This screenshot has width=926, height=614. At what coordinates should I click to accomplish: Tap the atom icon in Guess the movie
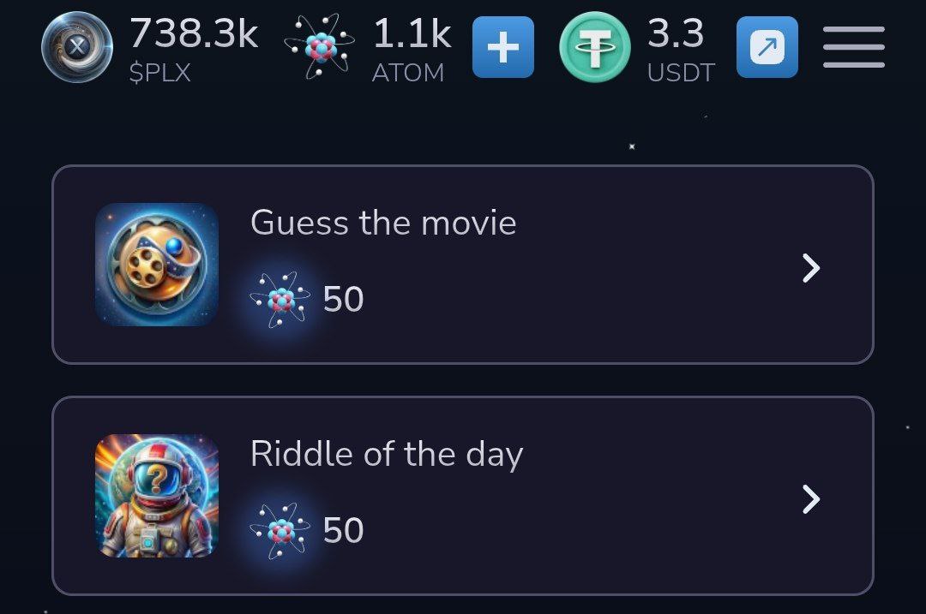pos(280,300)
